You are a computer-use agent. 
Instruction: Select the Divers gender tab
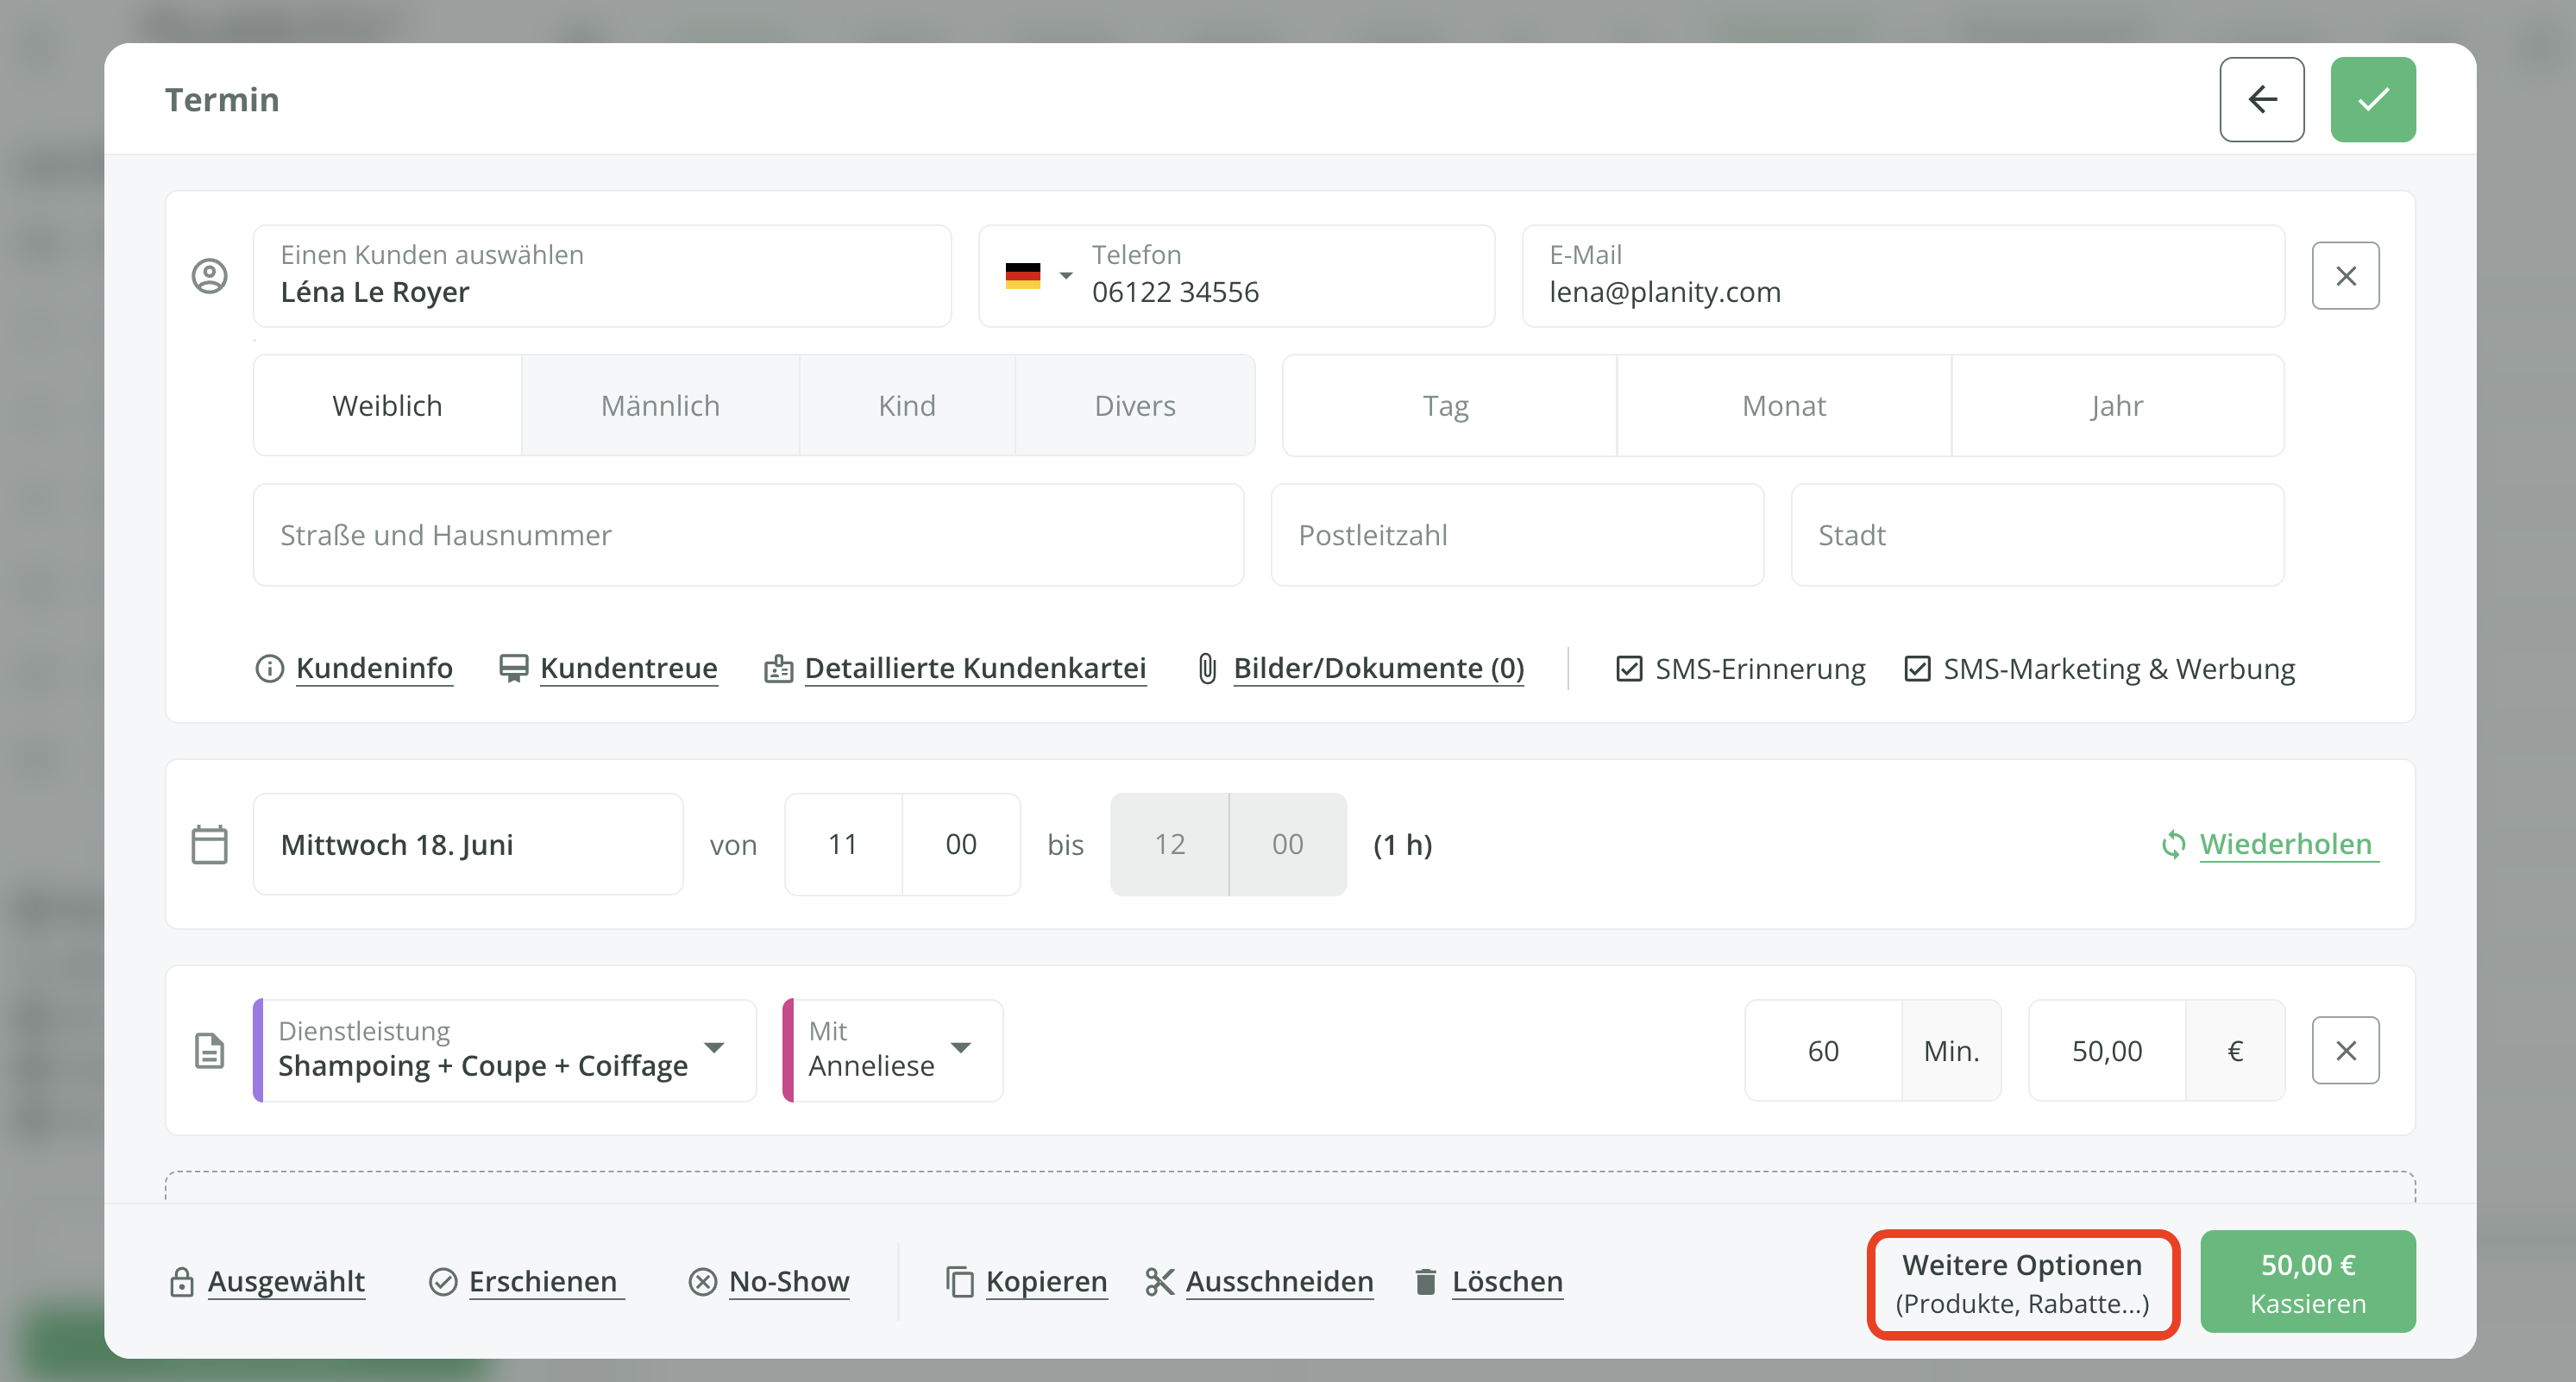point(1134,405)
